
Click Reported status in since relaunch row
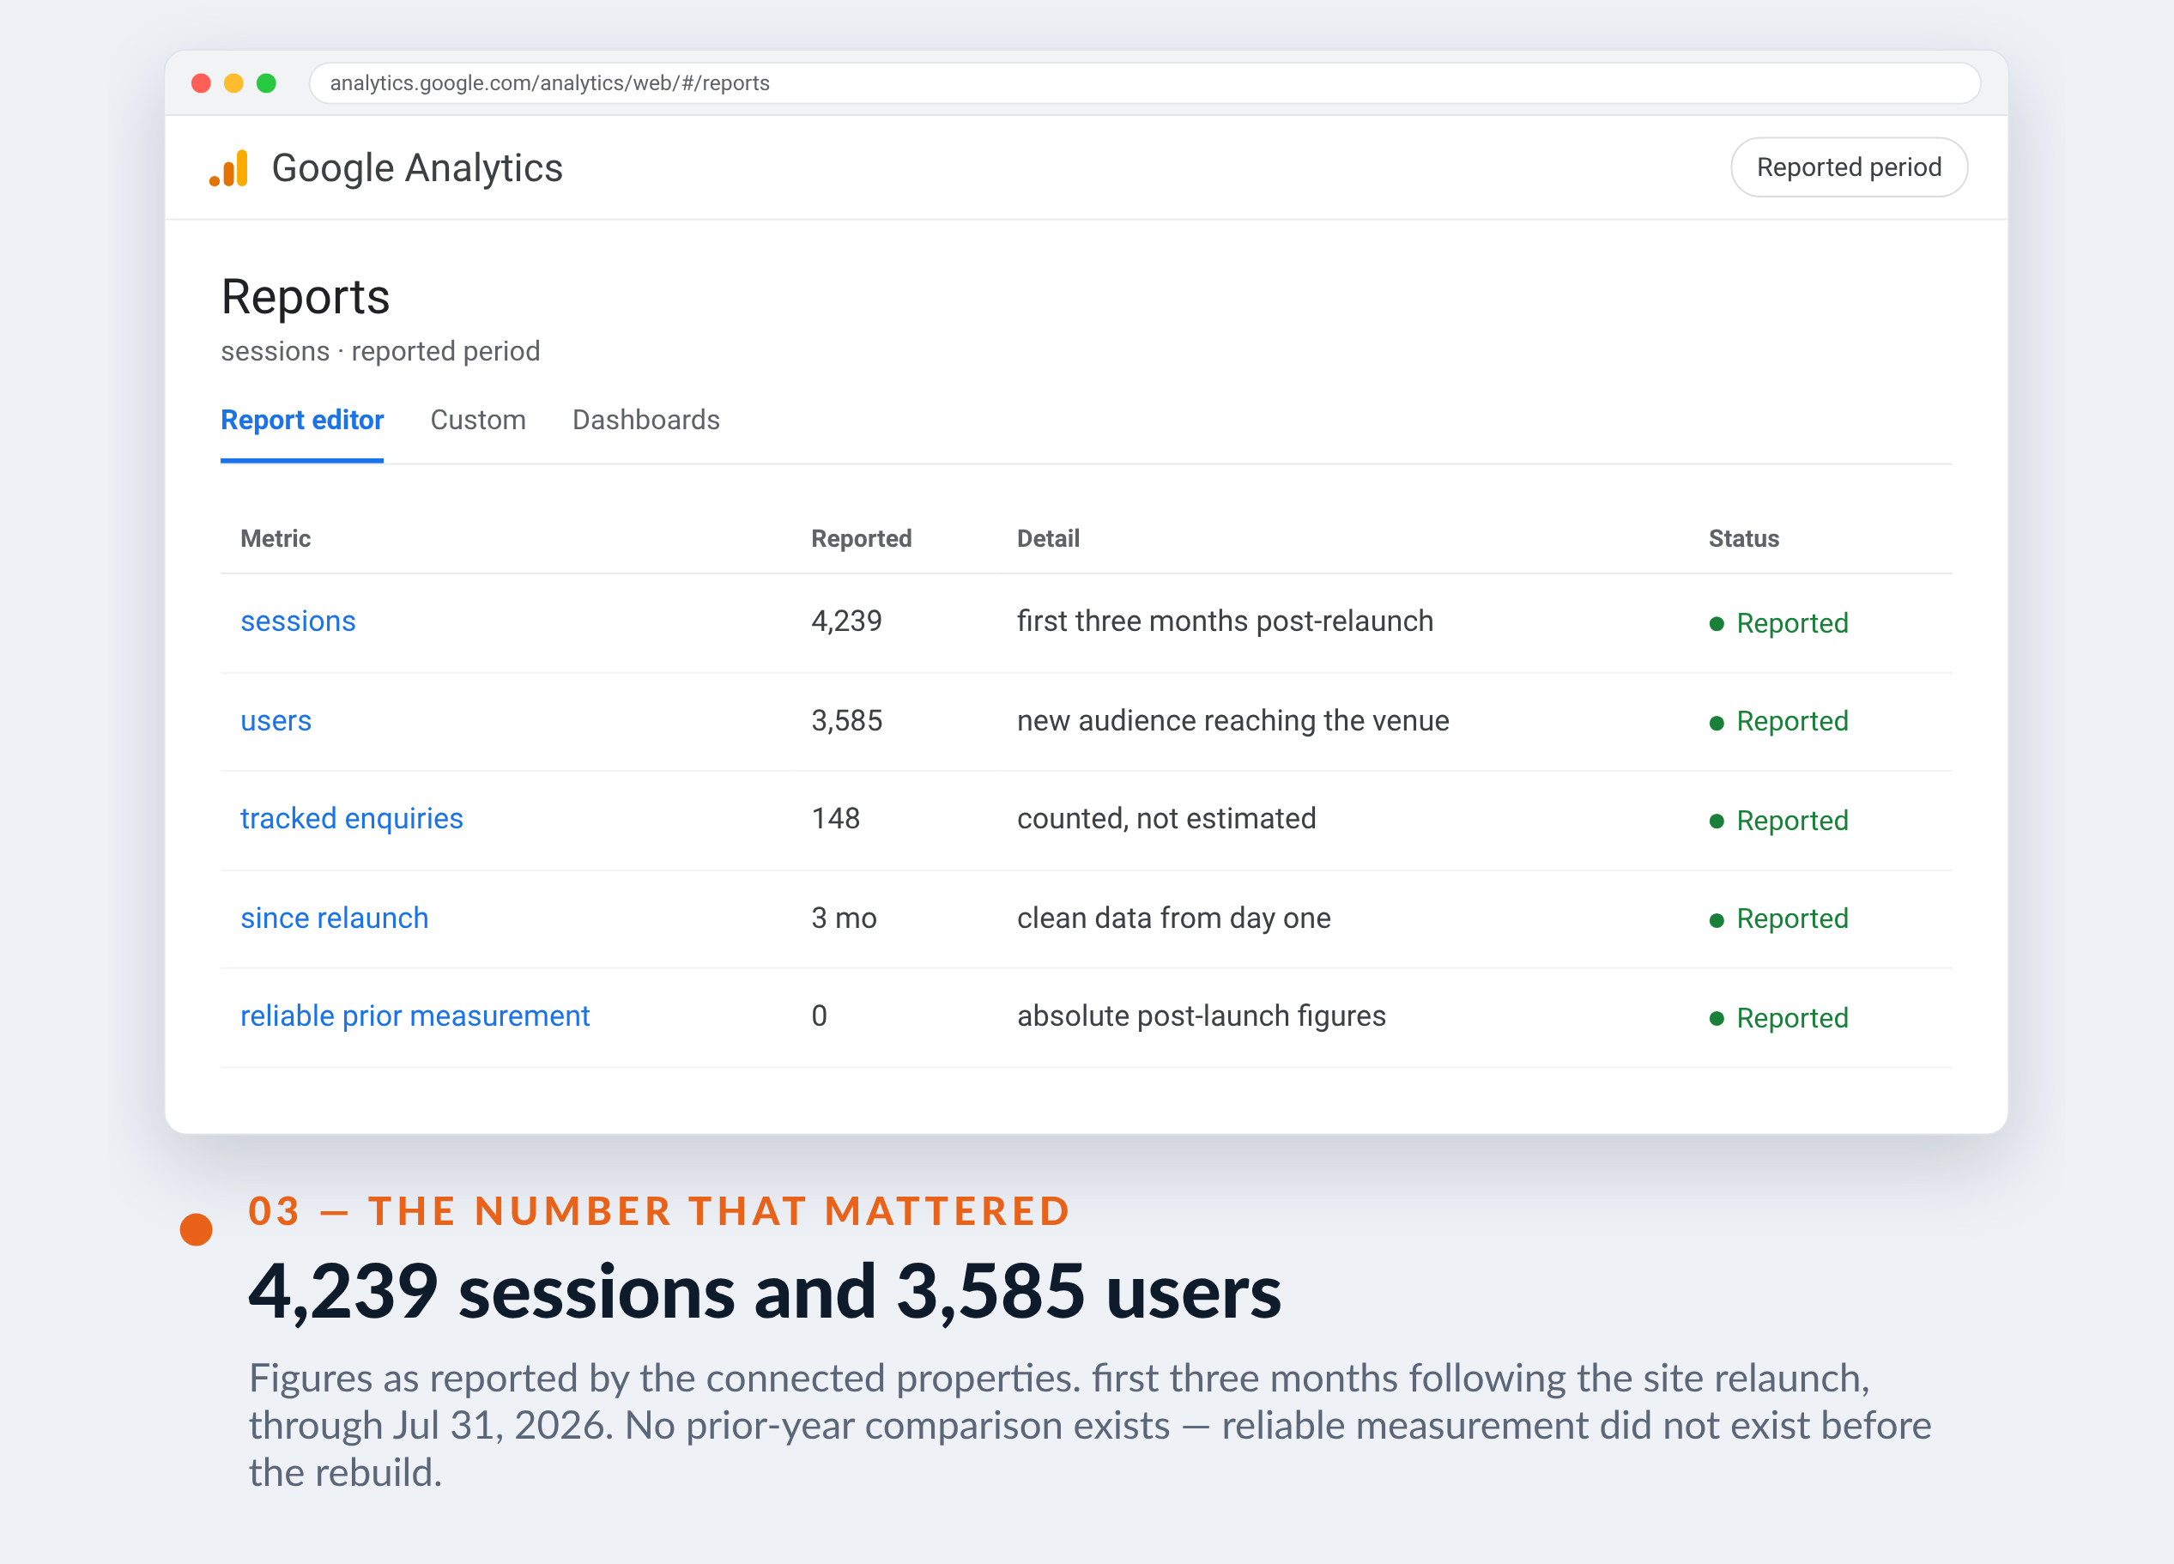tap(1779, 918)
